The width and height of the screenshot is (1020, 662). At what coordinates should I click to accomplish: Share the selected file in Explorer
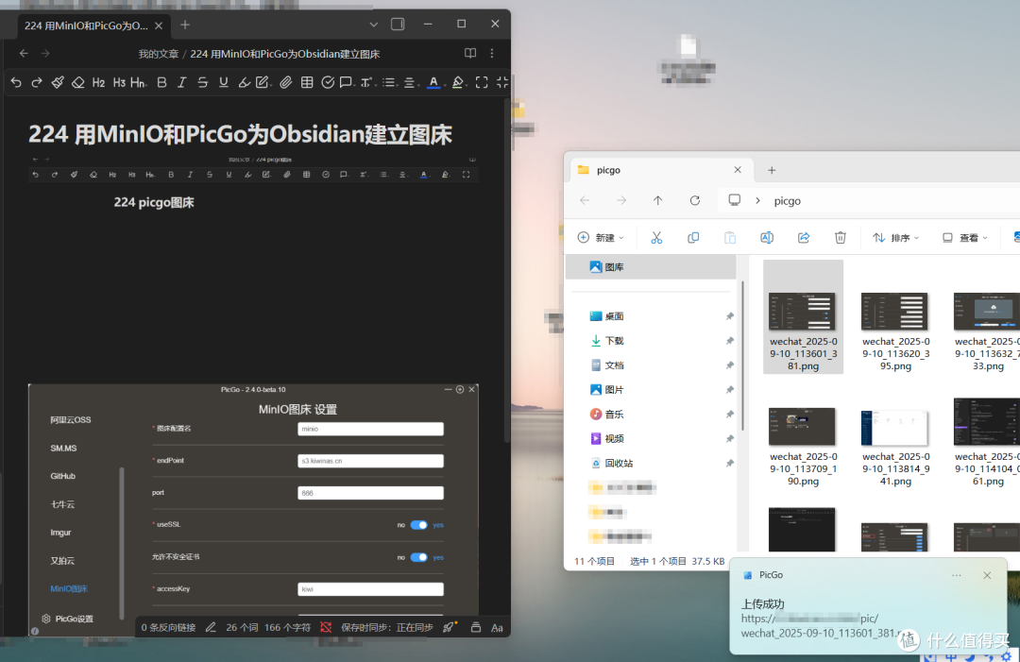[x=804, y=237]
